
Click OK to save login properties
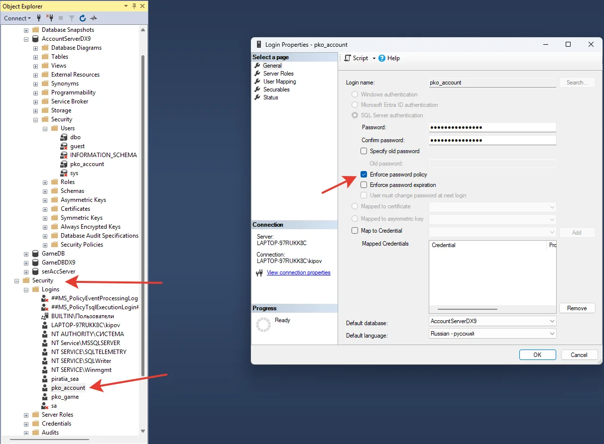pyautogui.click(x=537, y=355)
